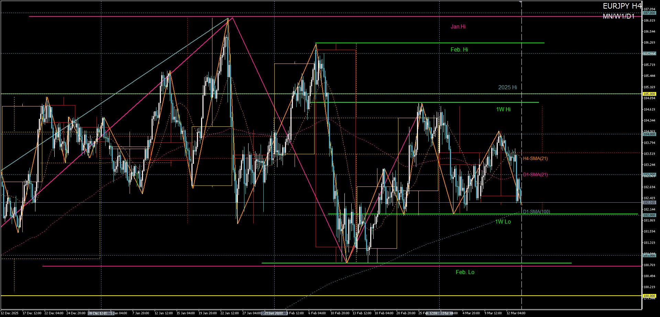
Task: Click the 12 Dec 2025 date label
Action: (x=10, y=313)
